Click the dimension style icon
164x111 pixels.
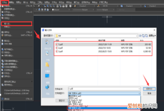[98, 6]
